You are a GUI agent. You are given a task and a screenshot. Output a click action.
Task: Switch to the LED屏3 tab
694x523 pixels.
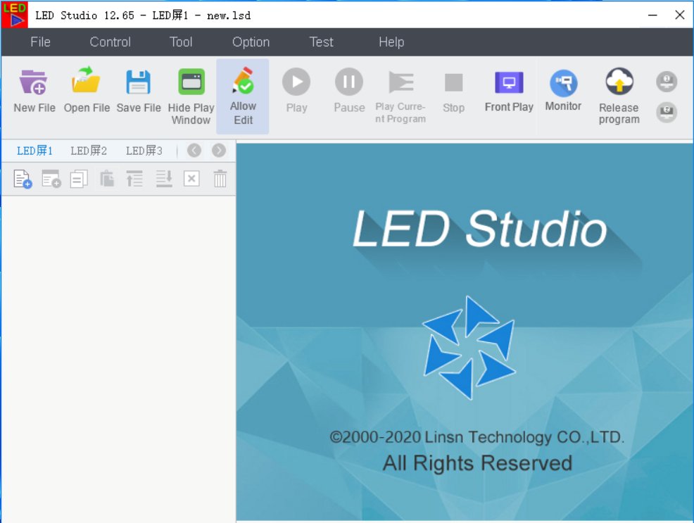pyautogui.click(x=144, y=151)
